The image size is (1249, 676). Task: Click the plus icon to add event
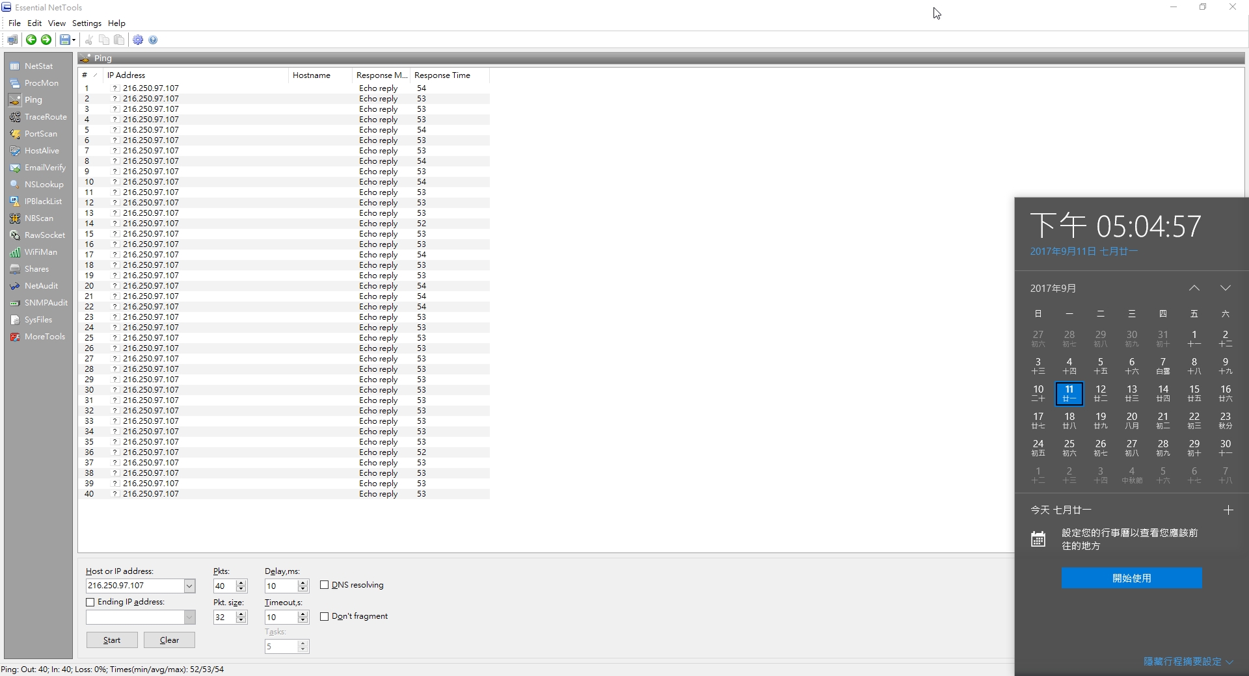(1228, 510)
